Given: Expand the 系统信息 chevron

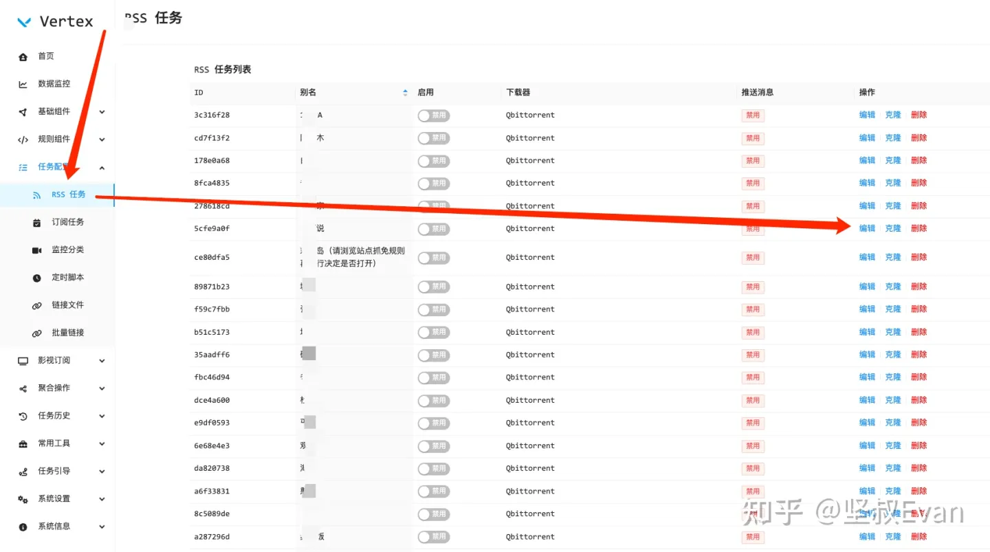Looking at the screenshot, I should 102,527.
